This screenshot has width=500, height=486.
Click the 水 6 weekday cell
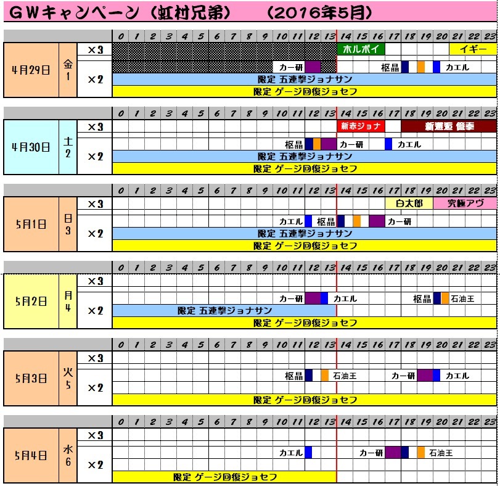68,456
